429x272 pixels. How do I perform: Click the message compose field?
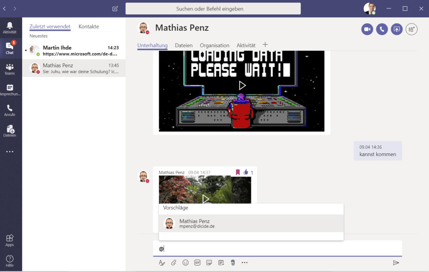coord(277,249)
